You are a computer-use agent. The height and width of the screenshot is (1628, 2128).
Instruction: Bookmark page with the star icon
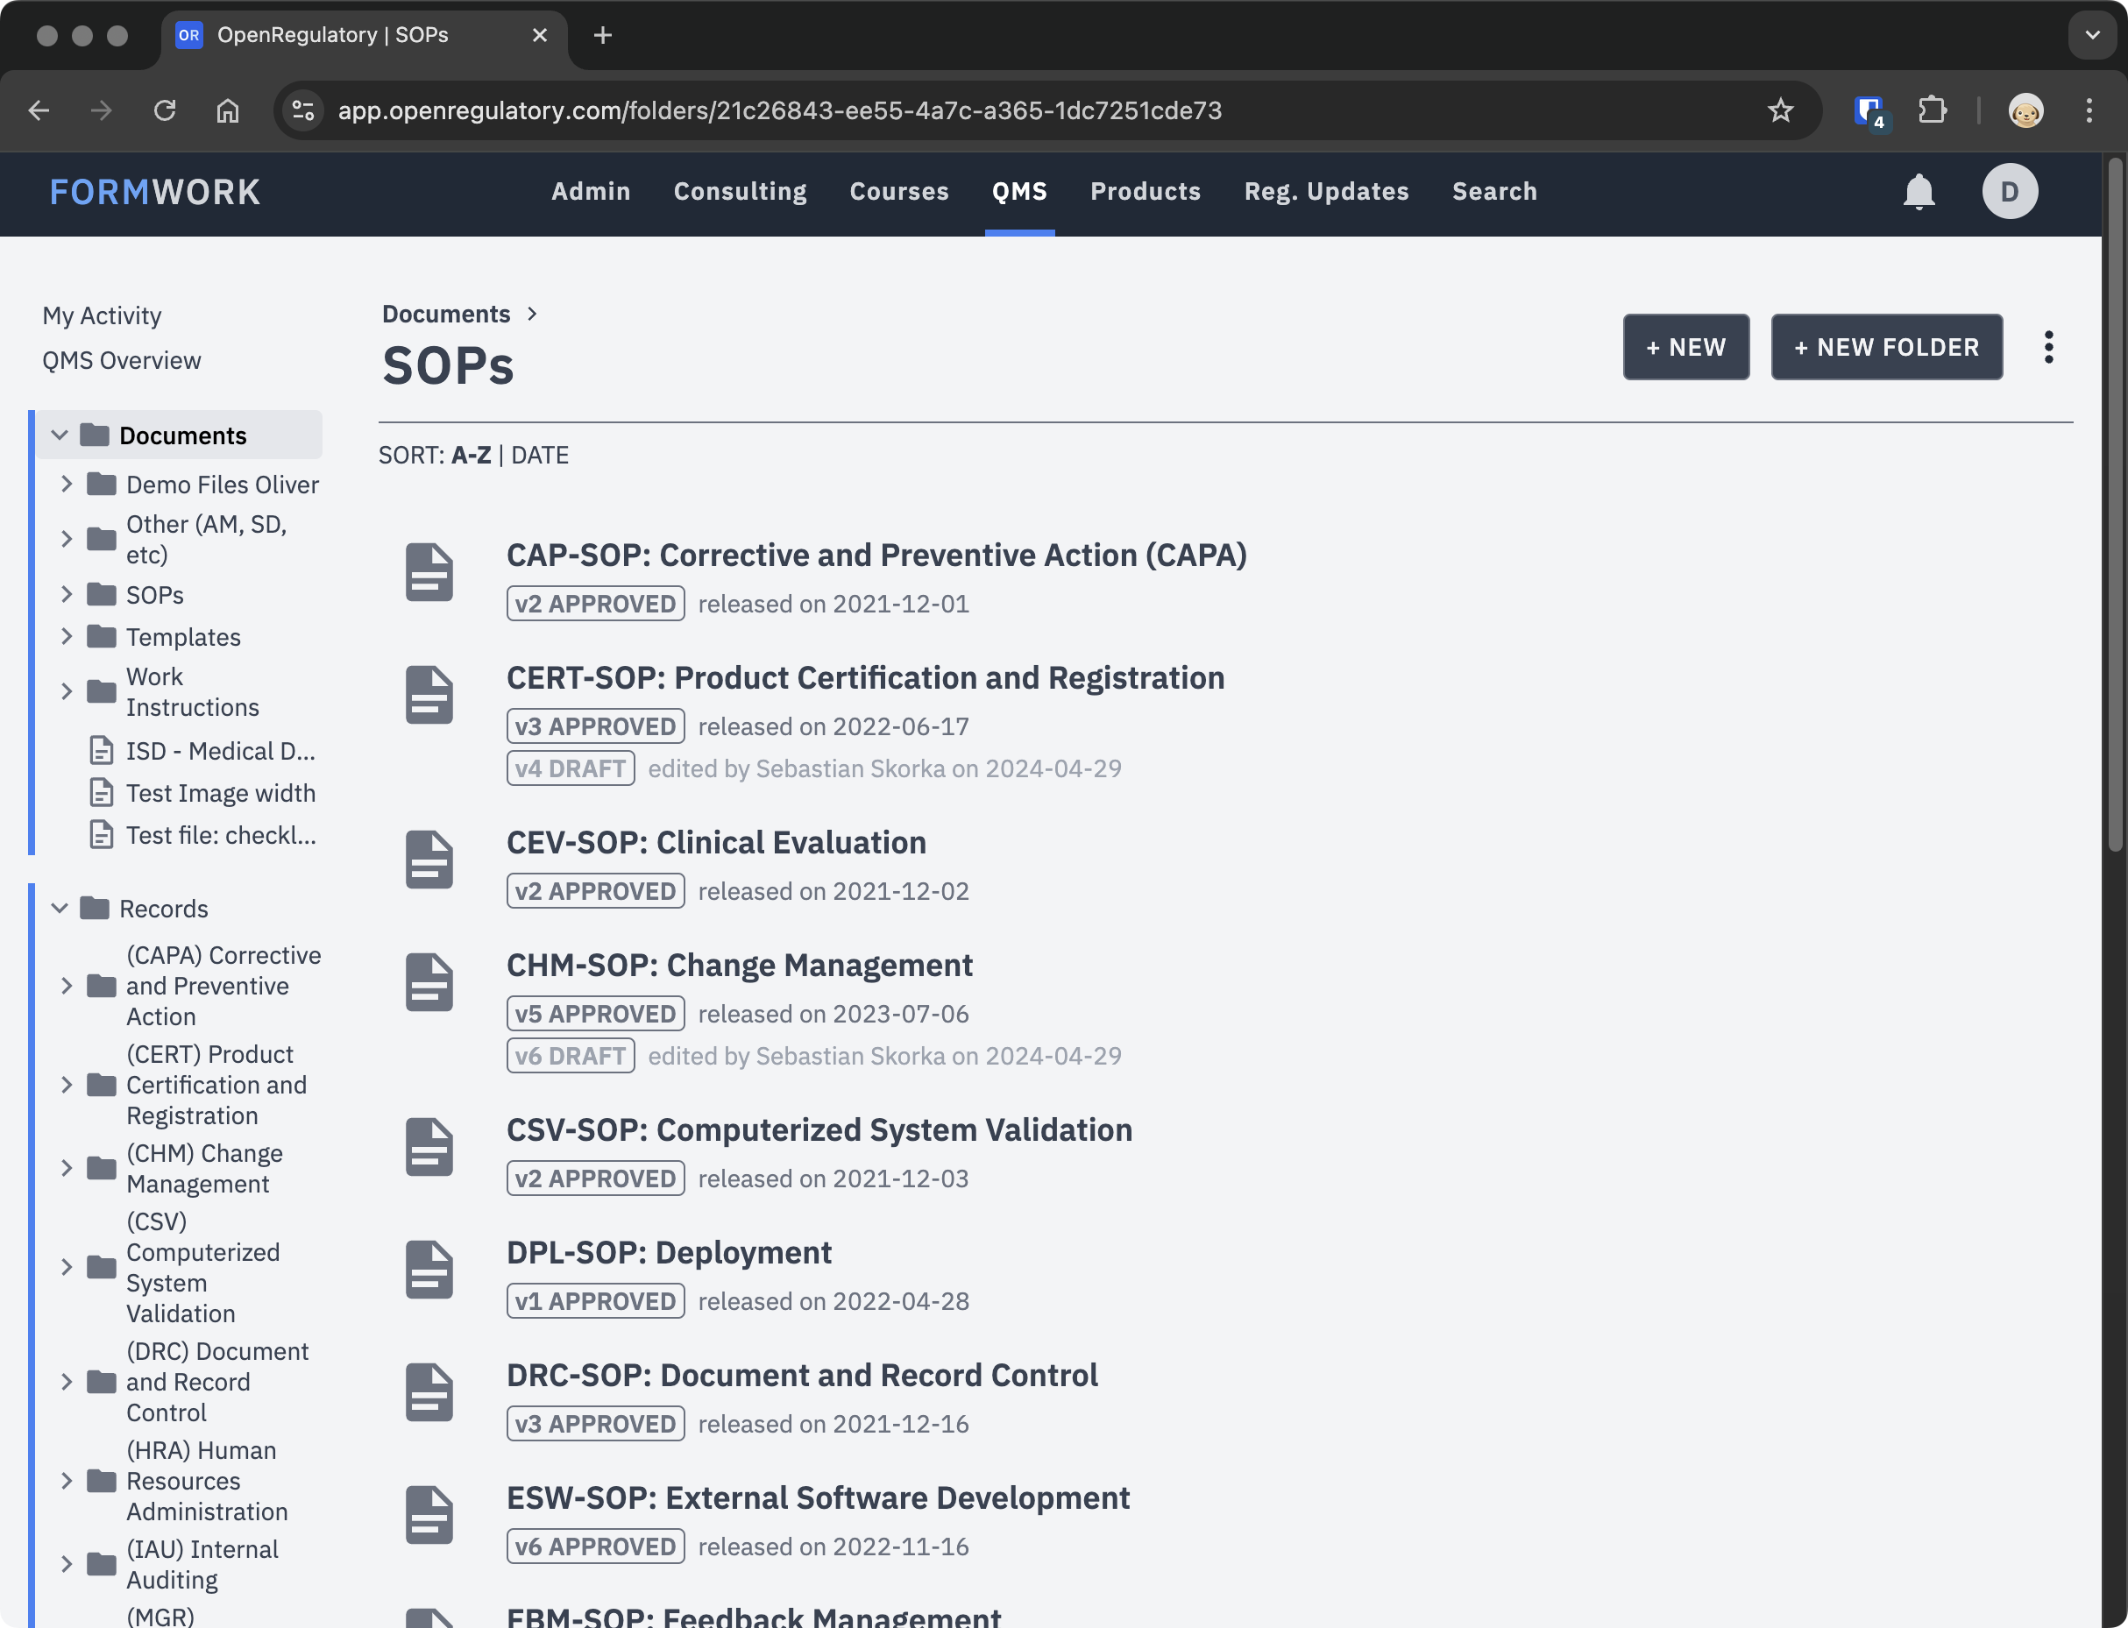tap(1780, 110)
